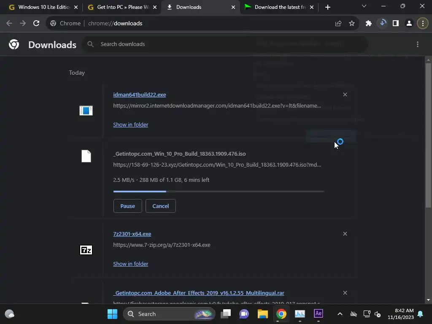Open the Extensions puzzle icon
This screenshot has width=432, height=324.
(368, 24)
